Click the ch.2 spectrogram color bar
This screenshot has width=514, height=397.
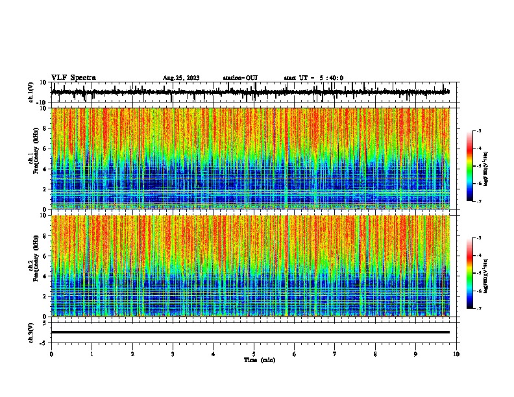point(470,273)
